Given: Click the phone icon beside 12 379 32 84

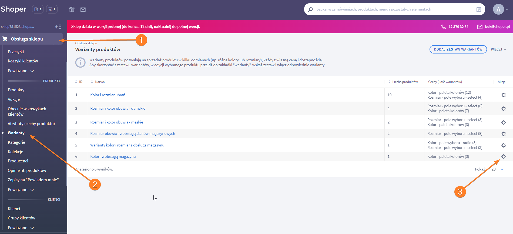Looking at the screenshot, I should click(x=444, y=27).
